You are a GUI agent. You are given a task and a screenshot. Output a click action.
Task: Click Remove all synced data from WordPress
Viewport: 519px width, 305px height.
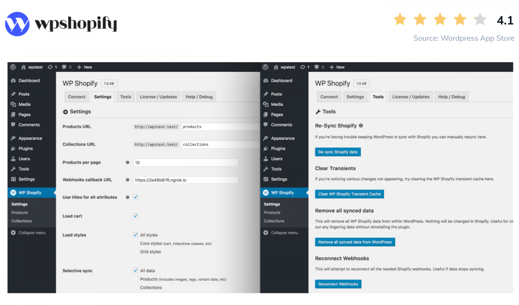355,242
